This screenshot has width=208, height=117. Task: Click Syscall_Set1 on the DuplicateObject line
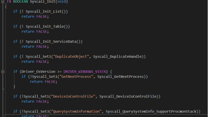pos(38,57)
